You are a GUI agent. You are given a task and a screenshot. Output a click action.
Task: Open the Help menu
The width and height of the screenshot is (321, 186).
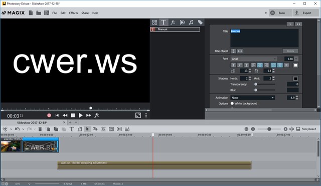pyautogui.click(x=95, y=13)
